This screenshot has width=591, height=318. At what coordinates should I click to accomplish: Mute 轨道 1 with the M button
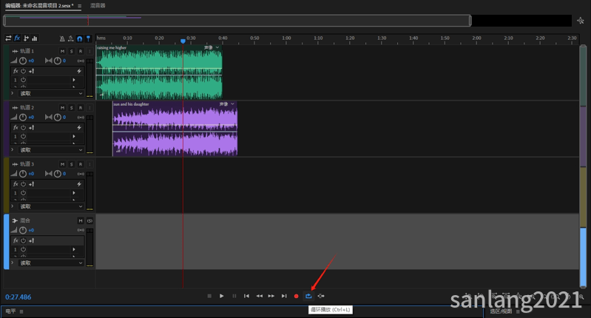tap(62, 51)
